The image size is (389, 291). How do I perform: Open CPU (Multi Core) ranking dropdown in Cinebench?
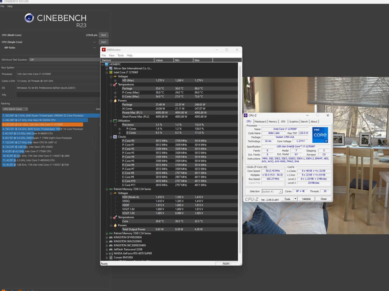tap(15, 109)
